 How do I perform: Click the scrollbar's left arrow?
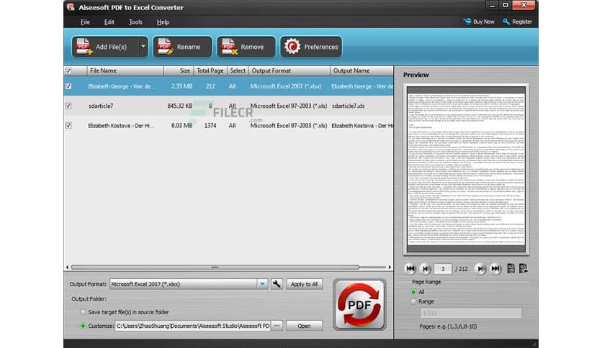[x=67, y=267]
